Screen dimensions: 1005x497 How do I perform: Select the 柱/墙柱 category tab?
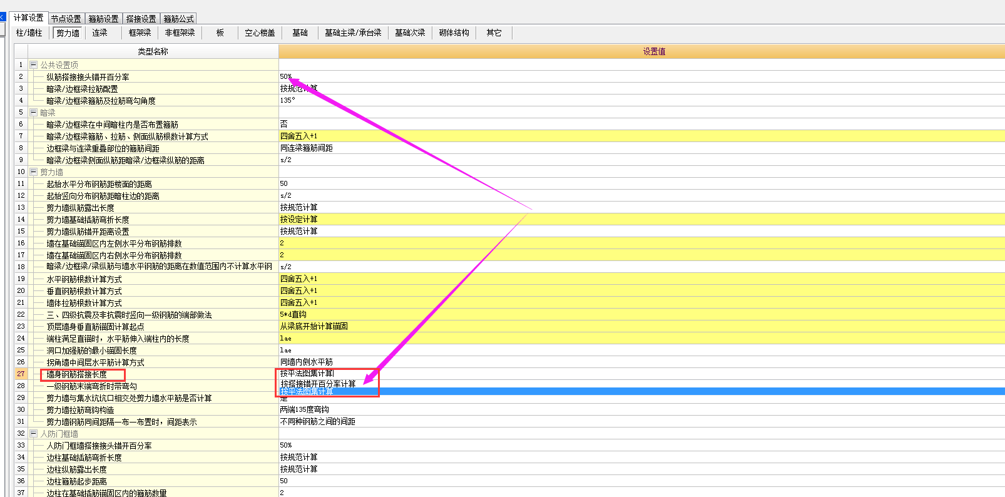point(29,33)
